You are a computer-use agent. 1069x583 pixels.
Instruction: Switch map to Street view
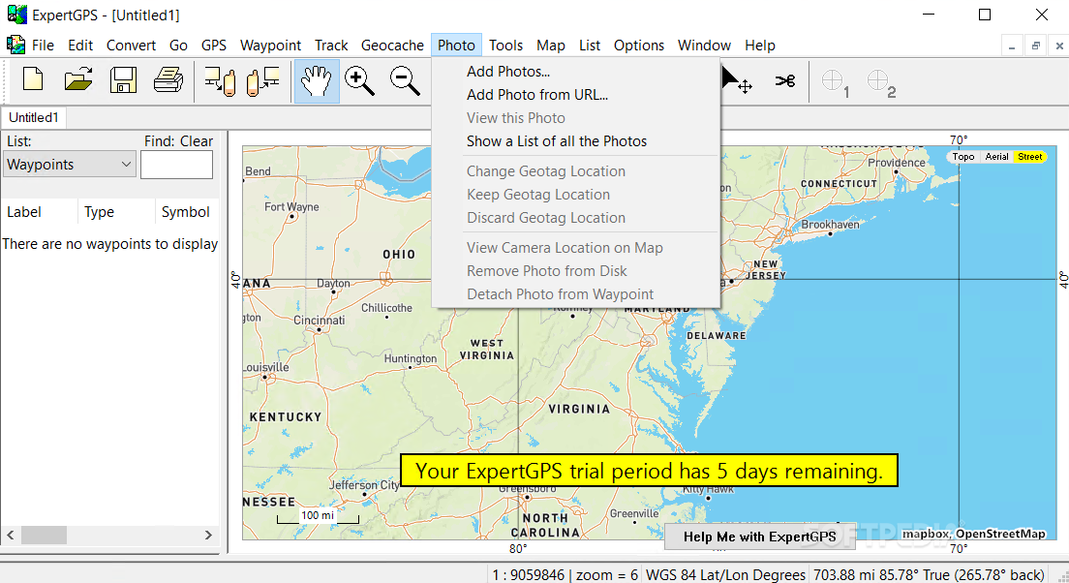[1029, 157]
